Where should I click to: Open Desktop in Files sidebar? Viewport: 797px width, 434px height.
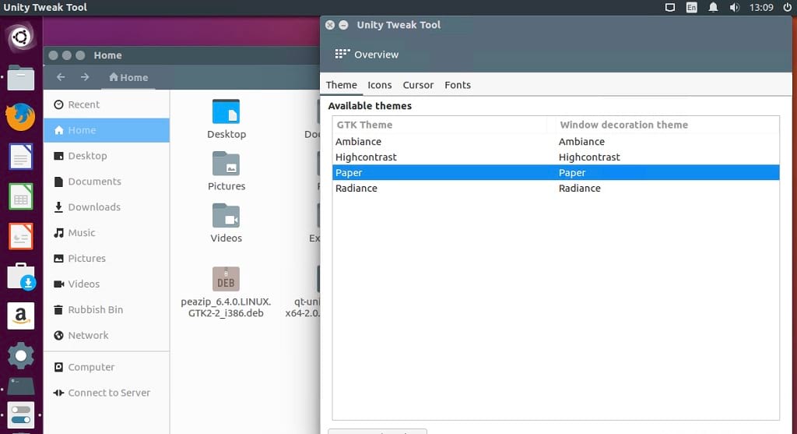coord(107,156)
